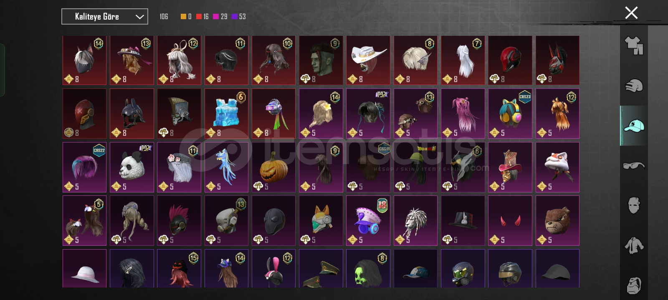Choose the ice block vest item

pyautogui.click(x=226, y=113)
